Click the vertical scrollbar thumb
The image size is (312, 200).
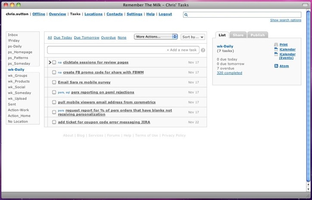coord(308,96)
